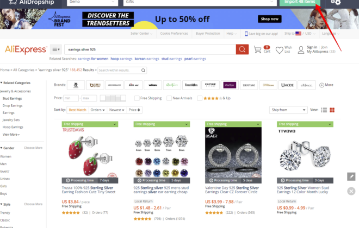Viewport: 359px width, 228px height.
Task: Switch to list view icon
Action: [324, 110]
